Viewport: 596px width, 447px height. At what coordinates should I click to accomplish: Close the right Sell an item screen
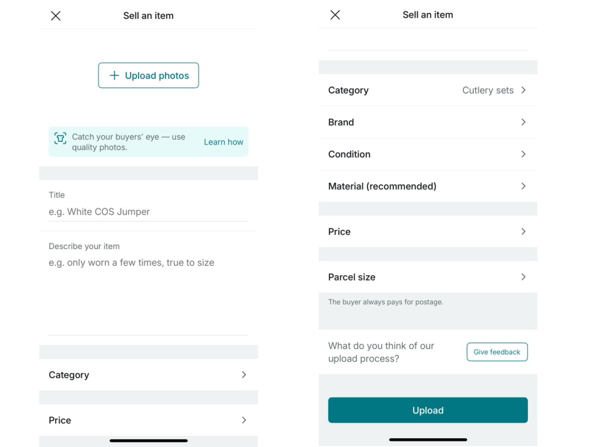pyautogui.click(x=335, y=15)
